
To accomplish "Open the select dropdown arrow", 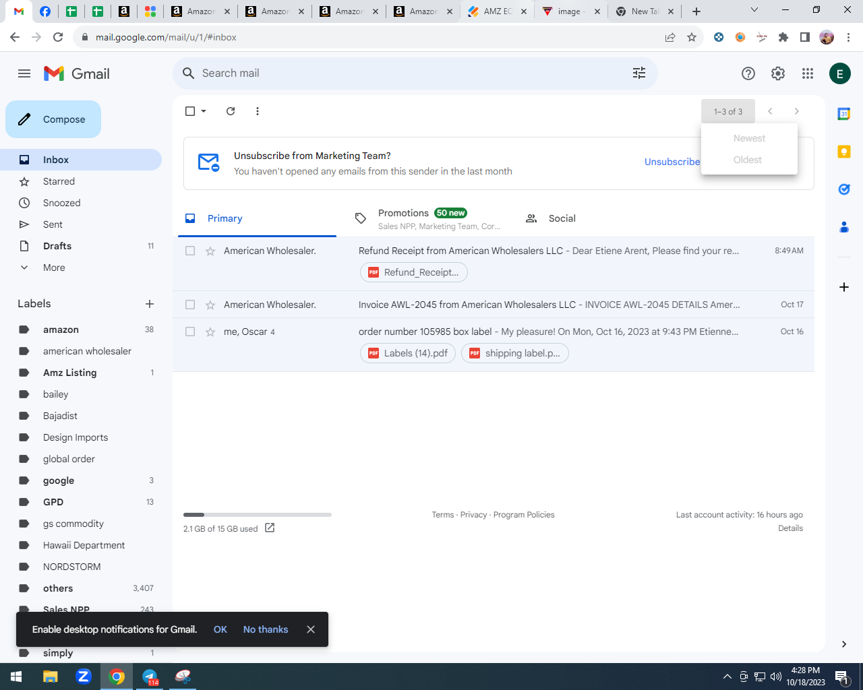I will (x=204, y=111).
